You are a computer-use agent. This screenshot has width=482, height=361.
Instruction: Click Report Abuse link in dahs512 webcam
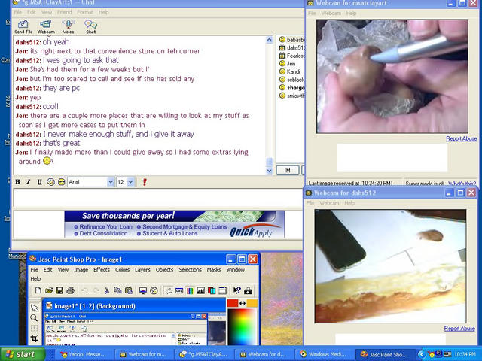tap(459, 329)
